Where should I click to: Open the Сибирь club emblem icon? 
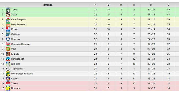point(8,34)
